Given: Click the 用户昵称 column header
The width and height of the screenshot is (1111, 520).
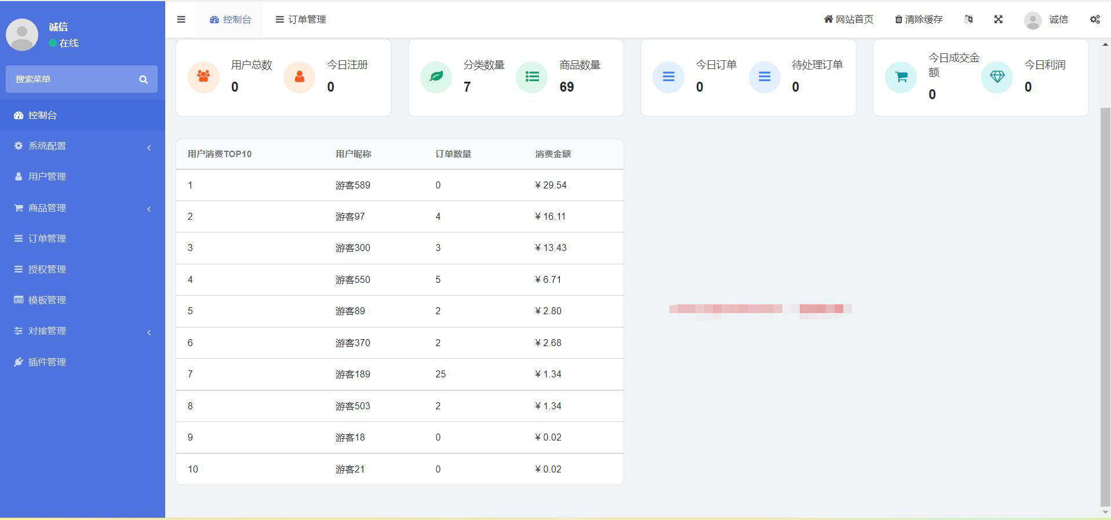Looking at the screenshot, I should pos(354,154).
